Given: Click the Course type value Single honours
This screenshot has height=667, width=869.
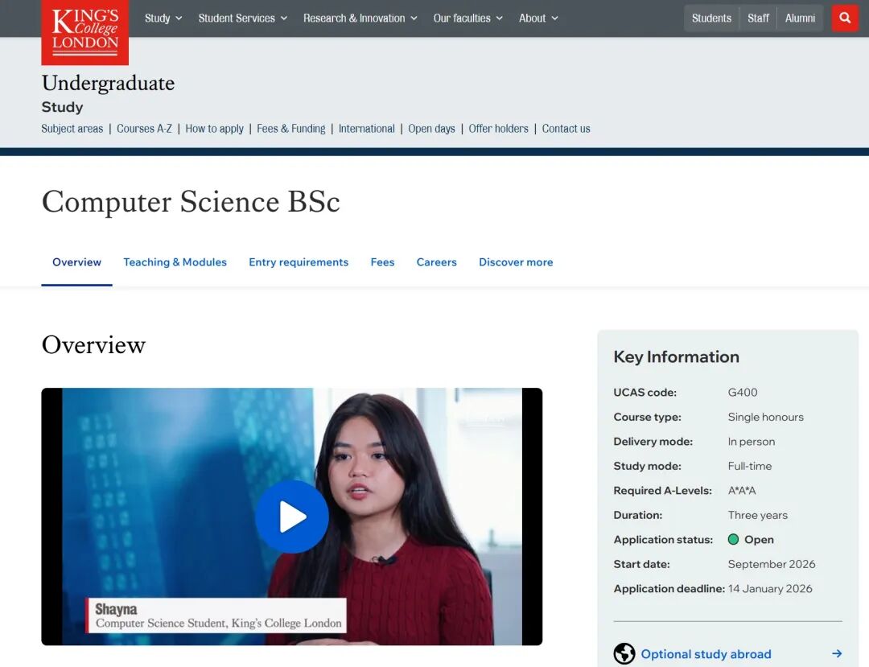Looking at the screenshot, I should tap(765, 417).
